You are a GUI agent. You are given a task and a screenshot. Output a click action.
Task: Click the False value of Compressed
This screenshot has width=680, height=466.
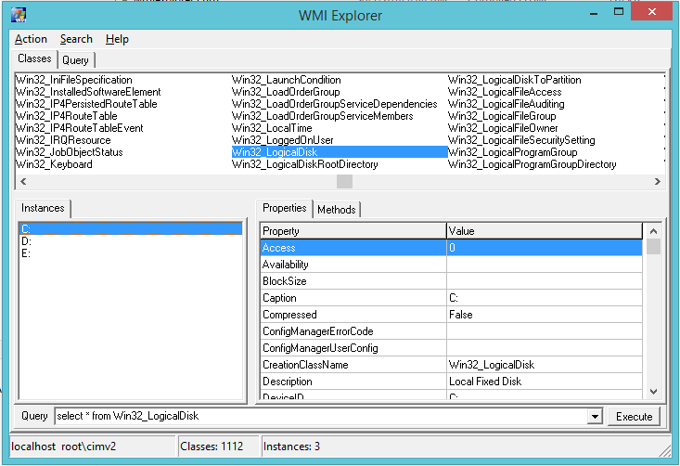coord(545,315)
